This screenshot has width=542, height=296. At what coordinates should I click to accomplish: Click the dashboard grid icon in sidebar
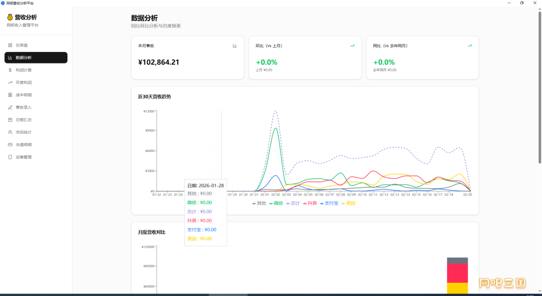(10, 46)
